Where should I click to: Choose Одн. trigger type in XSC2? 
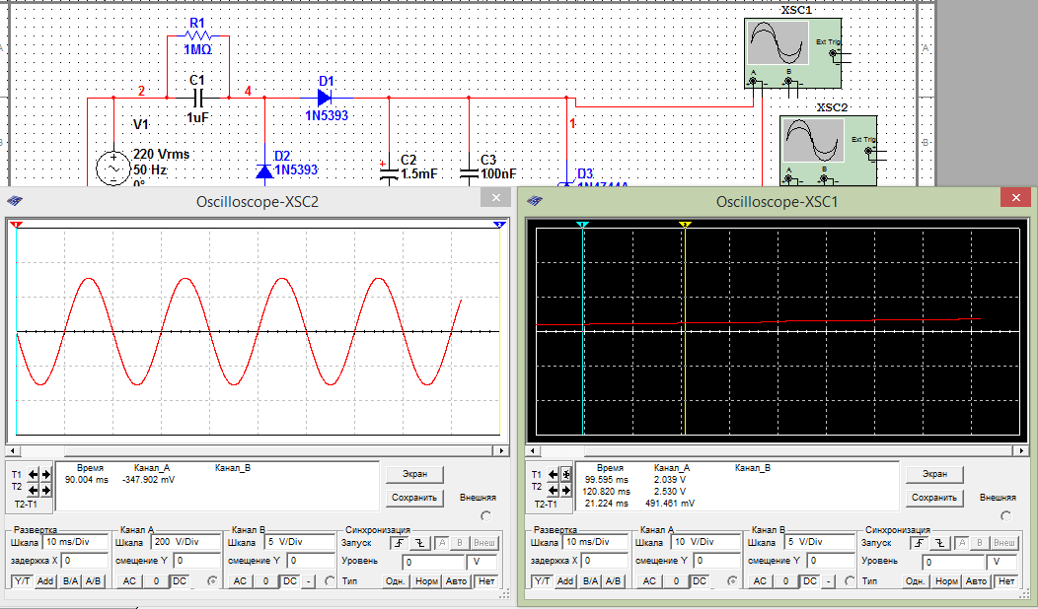coord(396,581)
